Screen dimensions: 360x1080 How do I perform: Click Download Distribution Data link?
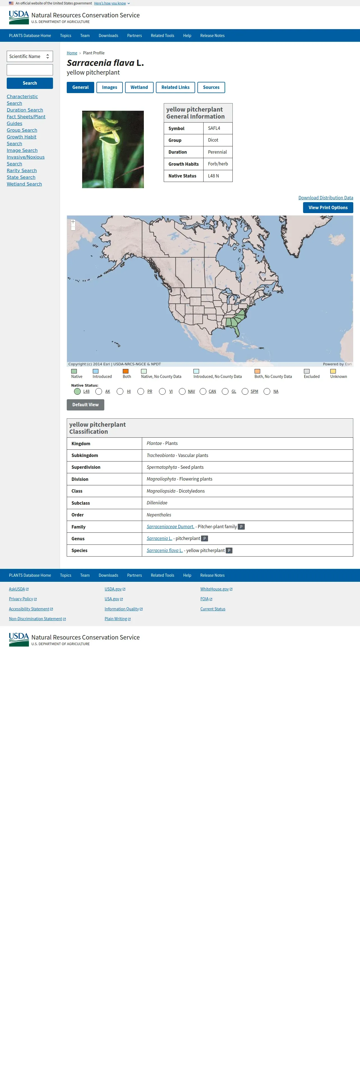click(326, 197)
